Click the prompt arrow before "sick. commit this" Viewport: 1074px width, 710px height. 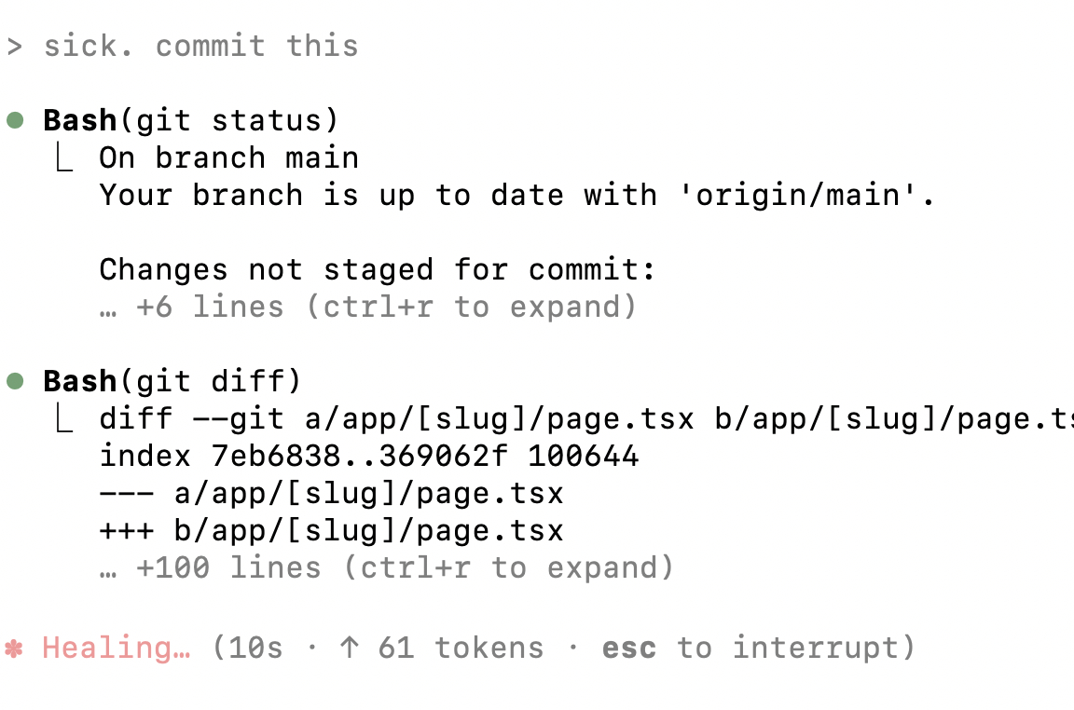14,47
